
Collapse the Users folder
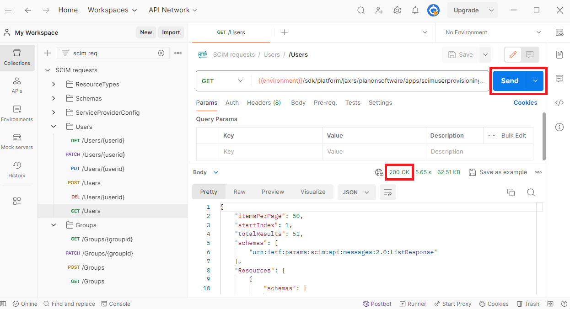[x=54, y=127]
